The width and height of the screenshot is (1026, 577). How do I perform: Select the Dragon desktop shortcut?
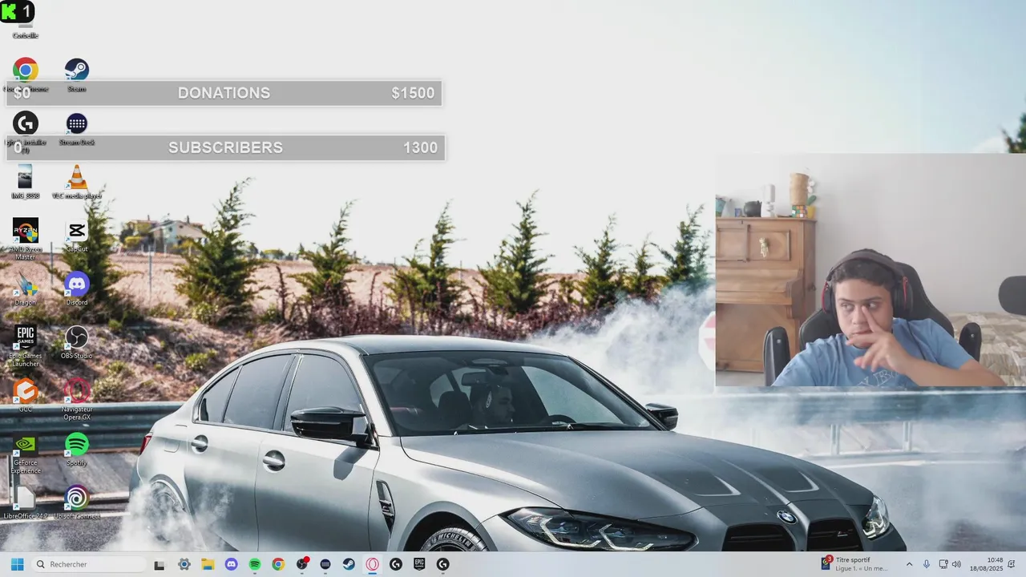25,284
